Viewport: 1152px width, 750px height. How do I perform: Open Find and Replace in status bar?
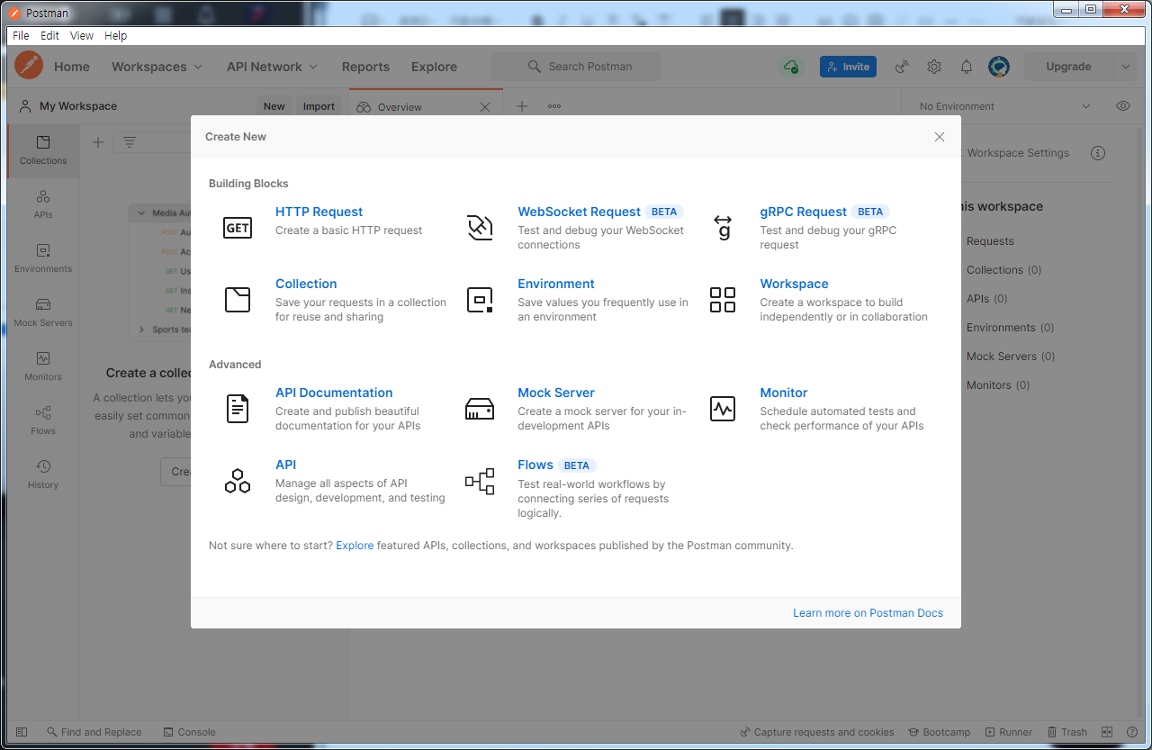pyautogui.click(x=94, y=732)
